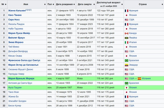Open the Эквадор country link

tap(133, 65)
